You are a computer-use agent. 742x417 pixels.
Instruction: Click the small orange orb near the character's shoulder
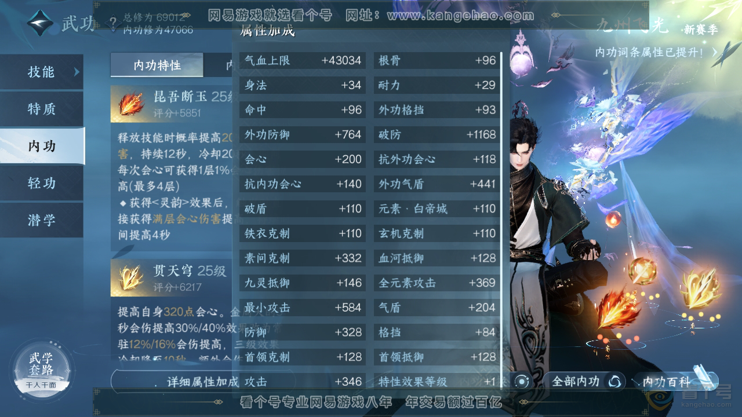(613, 219)
